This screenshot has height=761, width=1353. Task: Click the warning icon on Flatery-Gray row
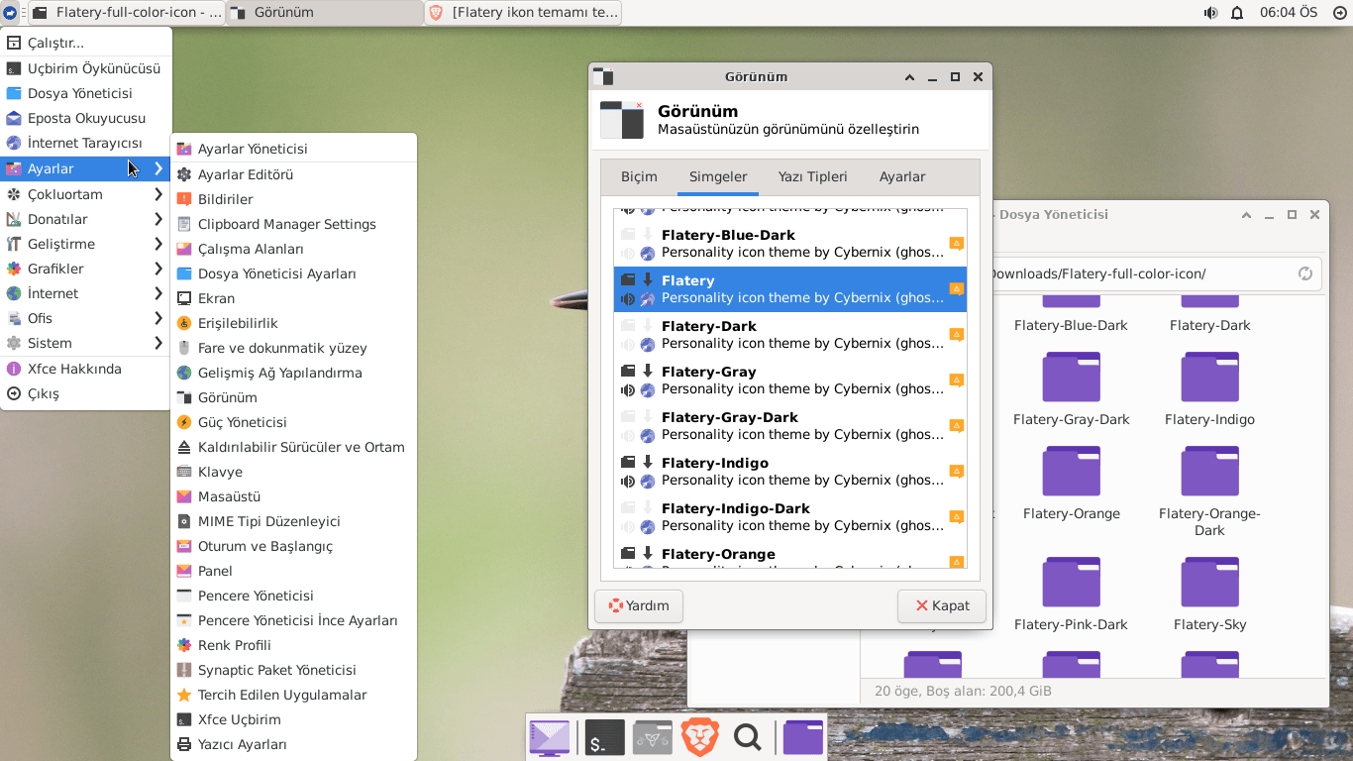click(956, 380)
